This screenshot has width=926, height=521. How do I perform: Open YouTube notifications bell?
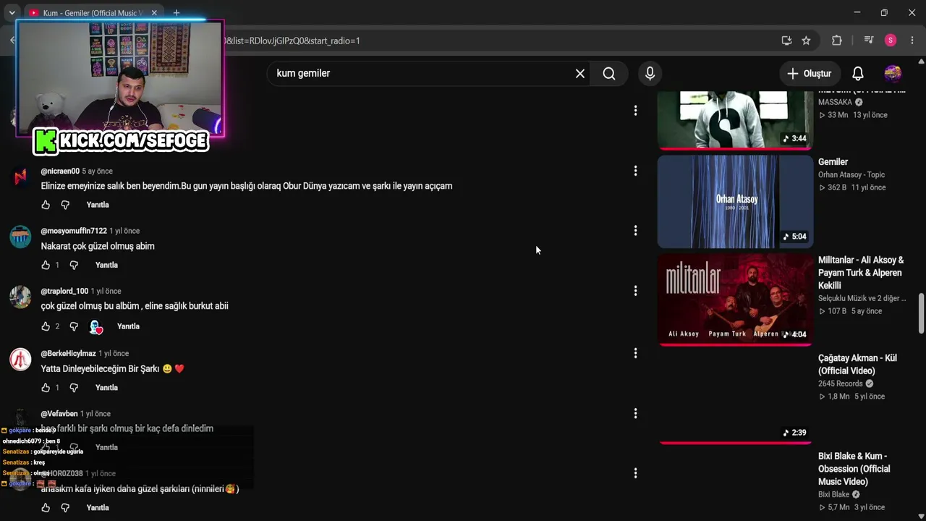tap(858, 73)
